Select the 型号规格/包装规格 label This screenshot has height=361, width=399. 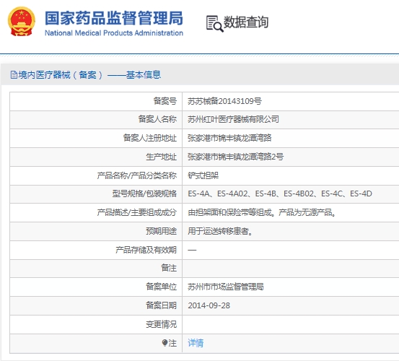tap(144, 193)
